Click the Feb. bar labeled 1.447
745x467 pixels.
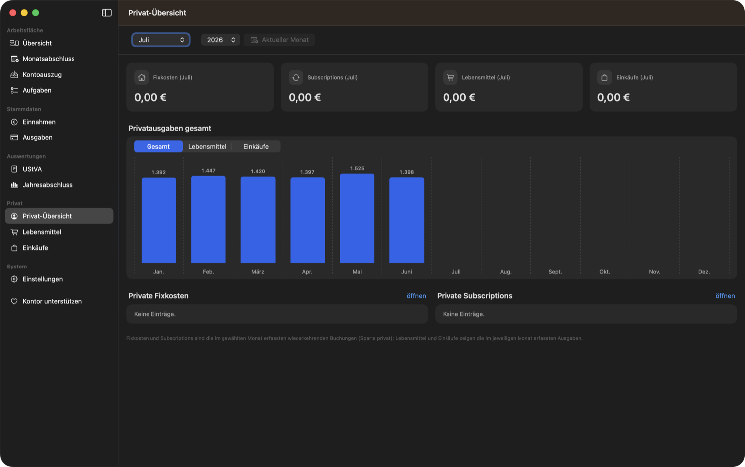click(208, 219)
